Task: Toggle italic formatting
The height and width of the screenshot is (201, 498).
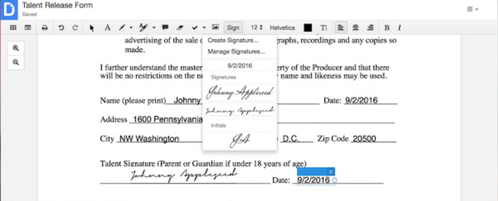Action: (399, 27)
